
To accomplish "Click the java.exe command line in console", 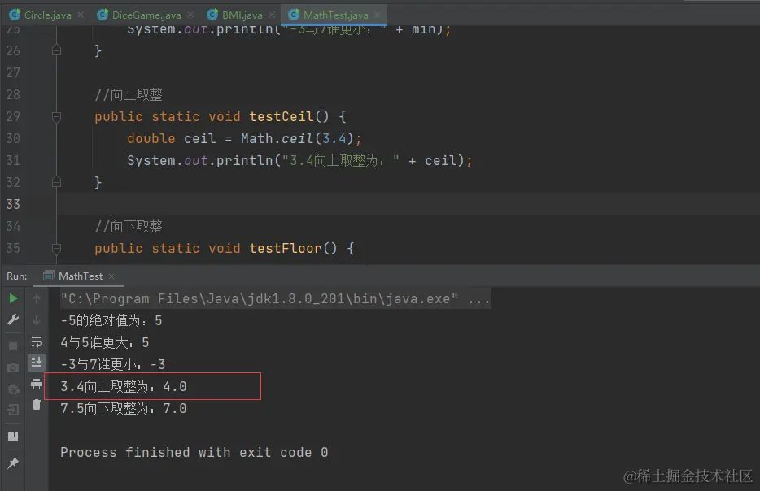I will [275, 299].
